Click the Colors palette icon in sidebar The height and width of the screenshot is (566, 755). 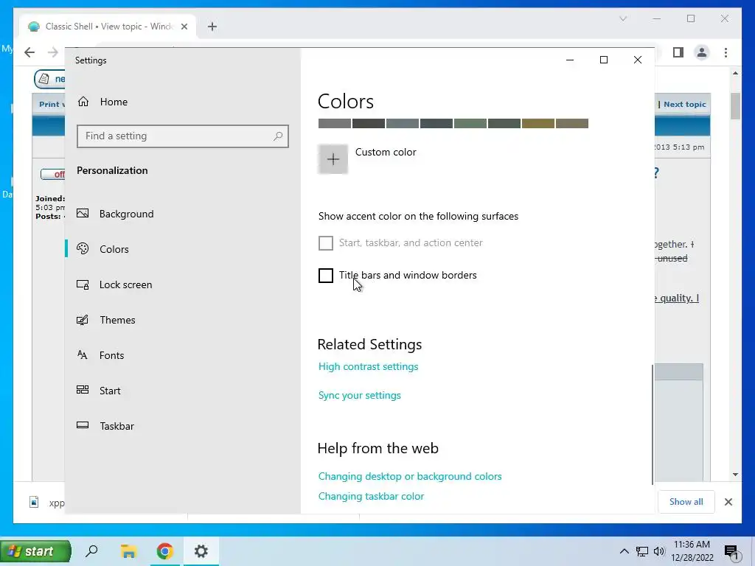click(83, 248)
